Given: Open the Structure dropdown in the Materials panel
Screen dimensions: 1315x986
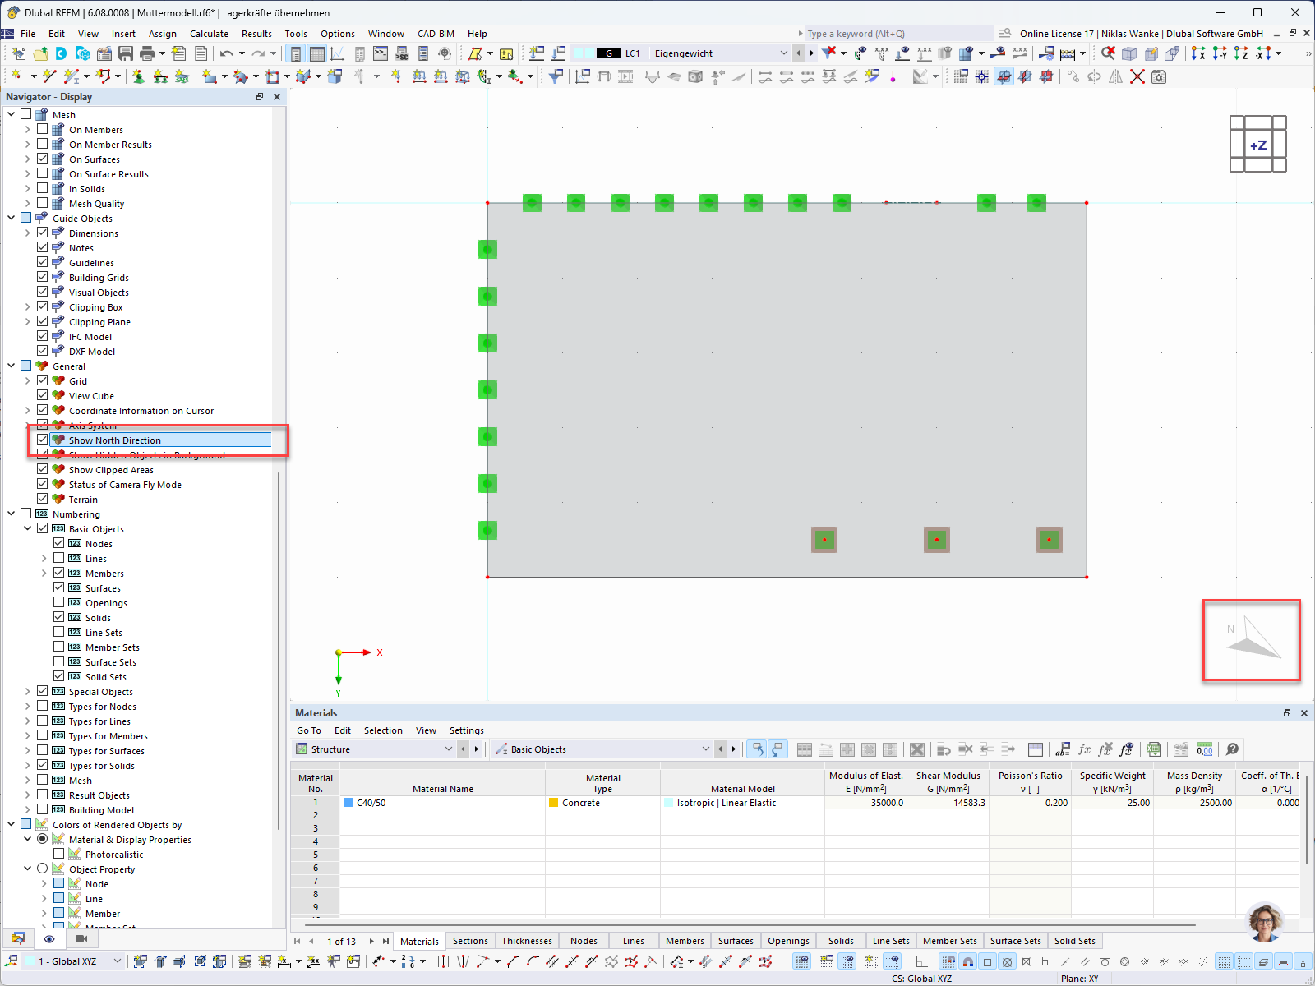Looking at the screenshot, I should tap(449, 749).
